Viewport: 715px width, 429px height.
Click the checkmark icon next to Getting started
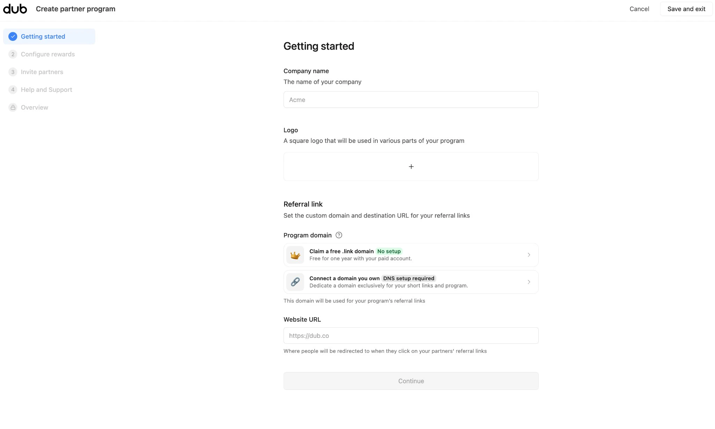coord(13,36)
